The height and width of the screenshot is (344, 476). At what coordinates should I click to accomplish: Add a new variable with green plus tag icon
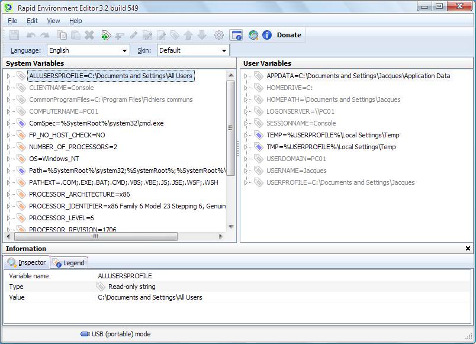click(x=106, y=35)
